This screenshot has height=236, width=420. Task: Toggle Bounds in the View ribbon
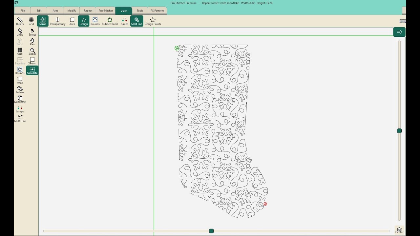[x=95, y=21]
